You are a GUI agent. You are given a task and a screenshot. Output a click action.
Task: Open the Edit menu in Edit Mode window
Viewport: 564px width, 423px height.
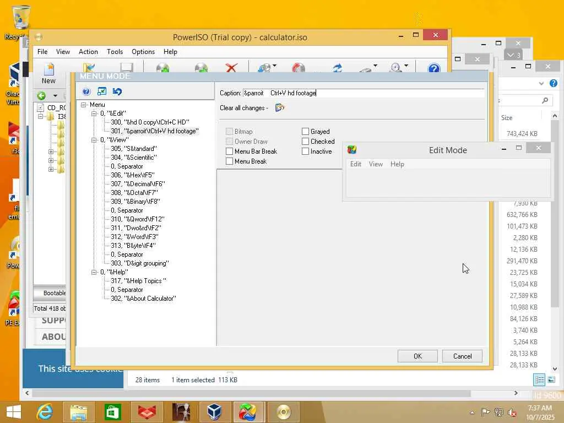click(356, 164)
